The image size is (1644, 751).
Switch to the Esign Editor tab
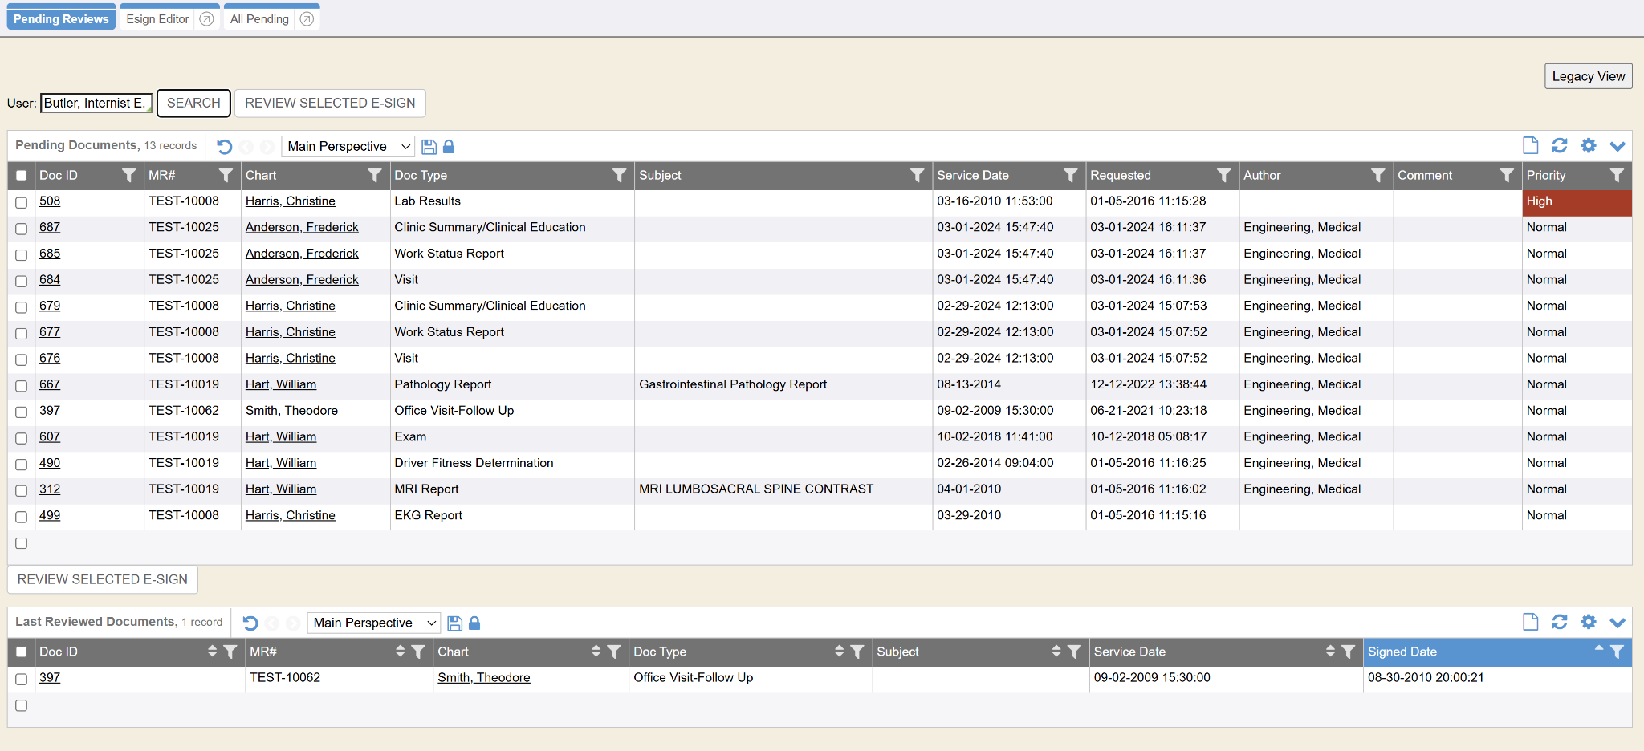pos(157,19)
